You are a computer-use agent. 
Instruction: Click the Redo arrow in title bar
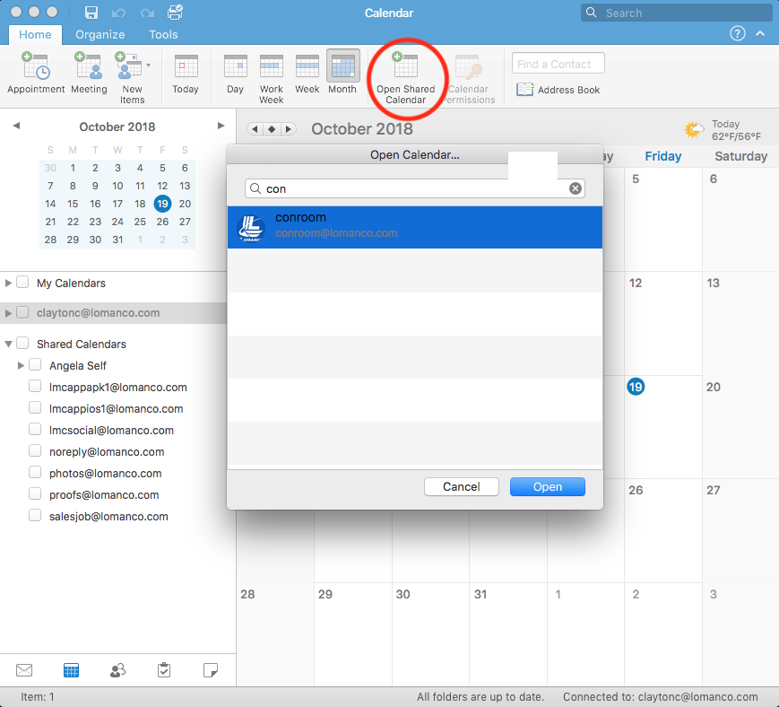click(x=146, y=13)
